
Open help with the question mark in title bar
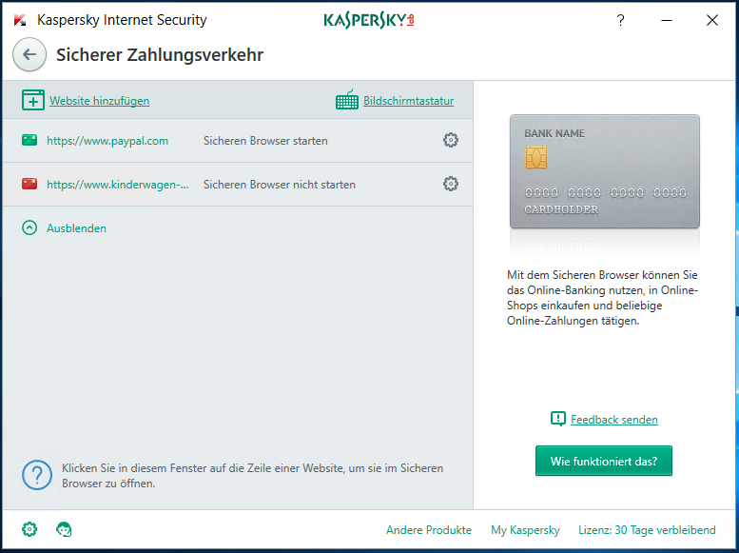pyautogui.click(x=621, y=20)
